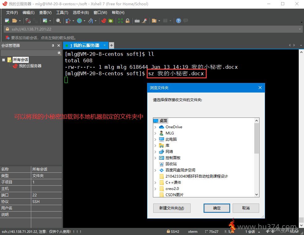
Task: Open the dropdown beside the Open folder icon
Action: [20, 21]
